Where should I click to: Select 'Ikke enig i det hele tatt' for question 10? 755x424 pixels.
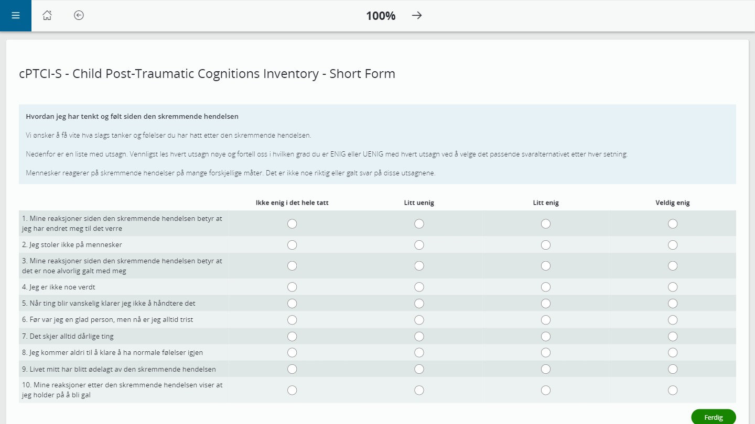[292, 390]
